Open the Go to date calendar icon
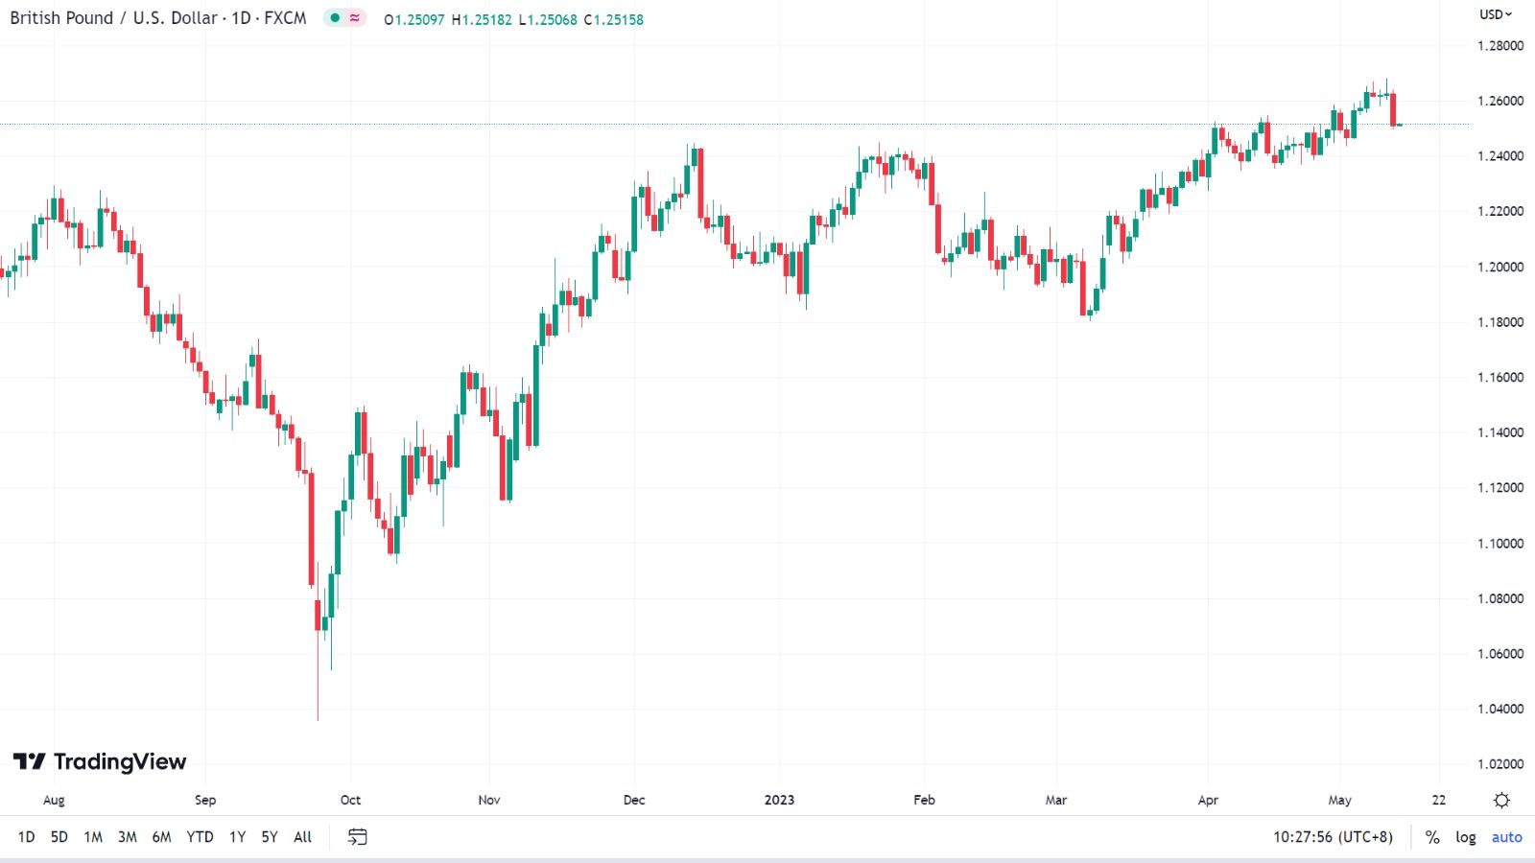This screenshot has height=863, width=1535. point(357,837)
